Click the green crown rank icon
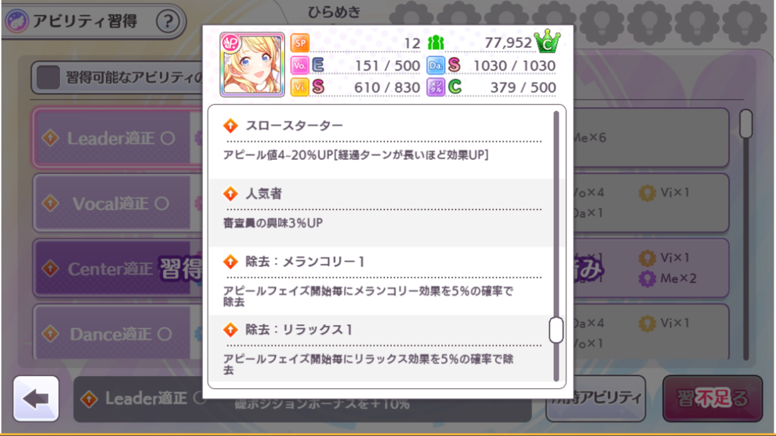 pos(547,41)
